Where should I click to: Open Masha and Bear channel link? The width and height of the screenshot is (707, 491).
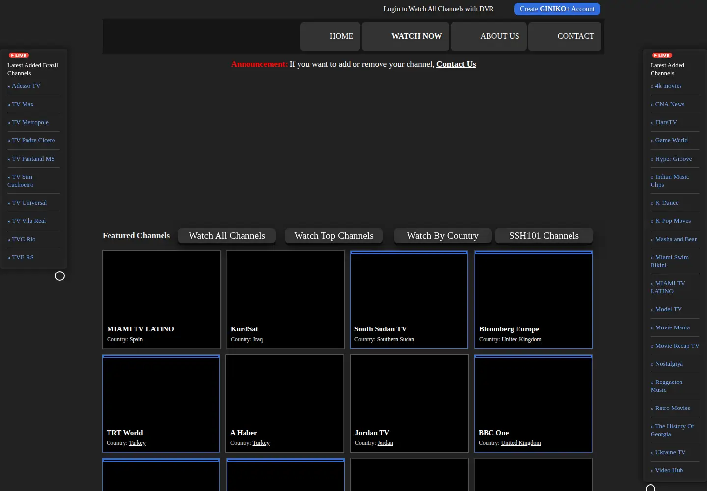pos(674,239)
